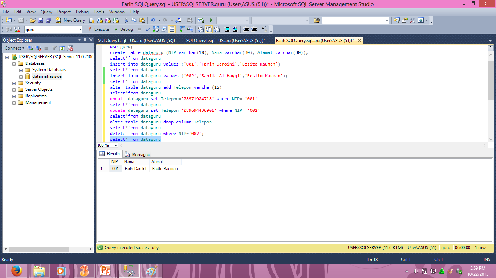Click the Query Options icon

[x=164, y=29]
